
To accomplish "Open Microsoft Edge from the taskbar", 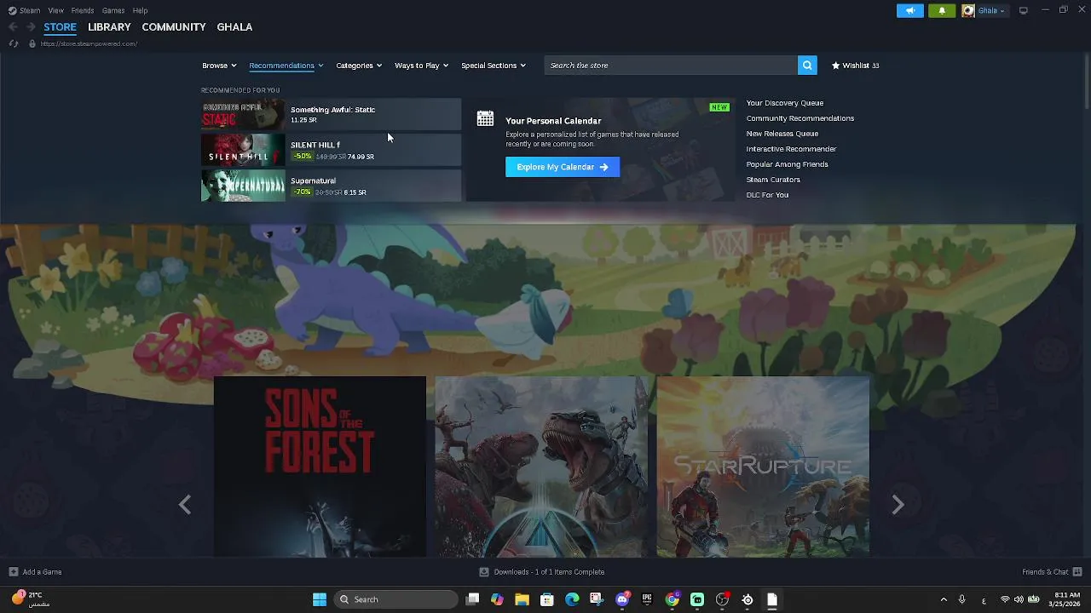I will 572,599.
